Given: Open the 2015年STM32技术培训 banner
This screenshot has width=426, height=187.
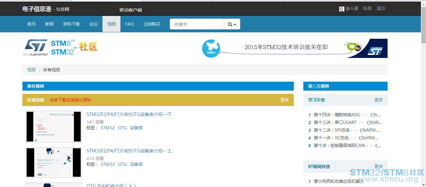Looking at the screenshot, I should click(294, 48).
